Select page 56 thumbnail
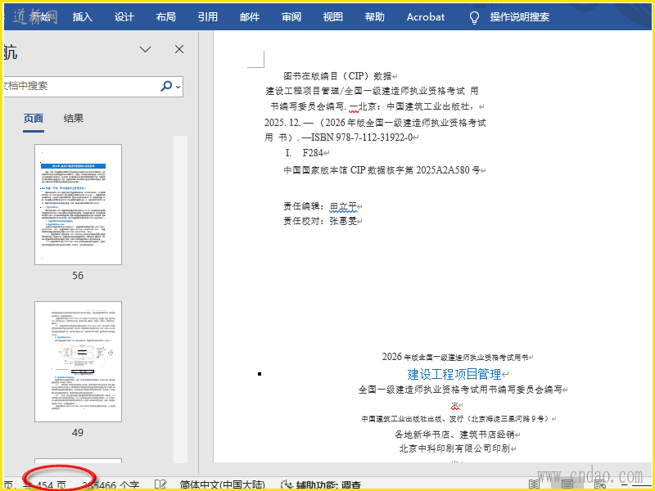The width and height of the screenshot is (655, 491). coord(78,205)
